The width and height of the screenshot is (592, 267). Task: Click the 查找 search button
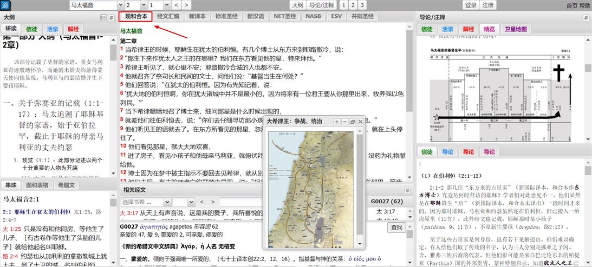click(x=396, y=228)
